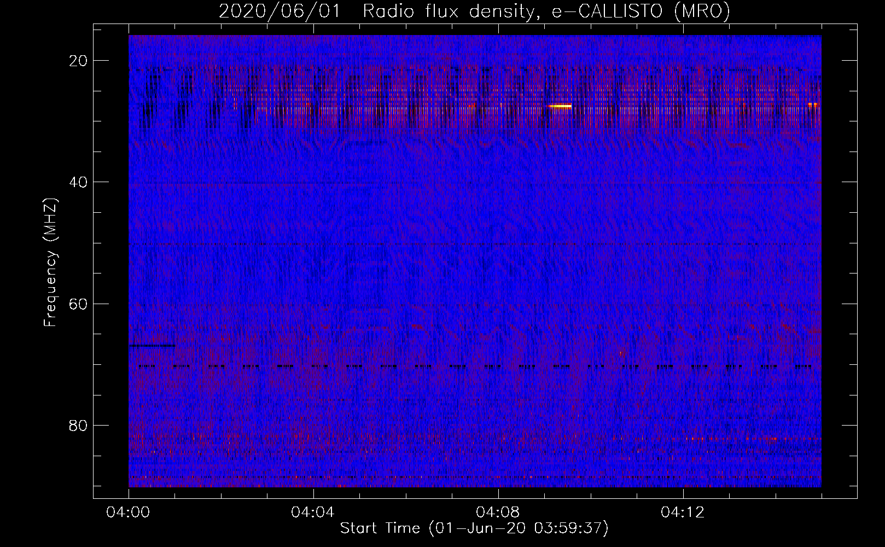Click the short dark horizontal line near 67 MHz

pos(153,346)
